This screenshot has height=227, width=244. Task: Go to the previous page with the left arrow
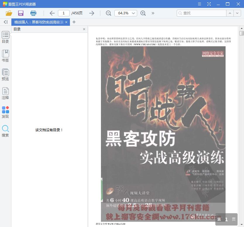pyautogui.click(x=52, y=13)
